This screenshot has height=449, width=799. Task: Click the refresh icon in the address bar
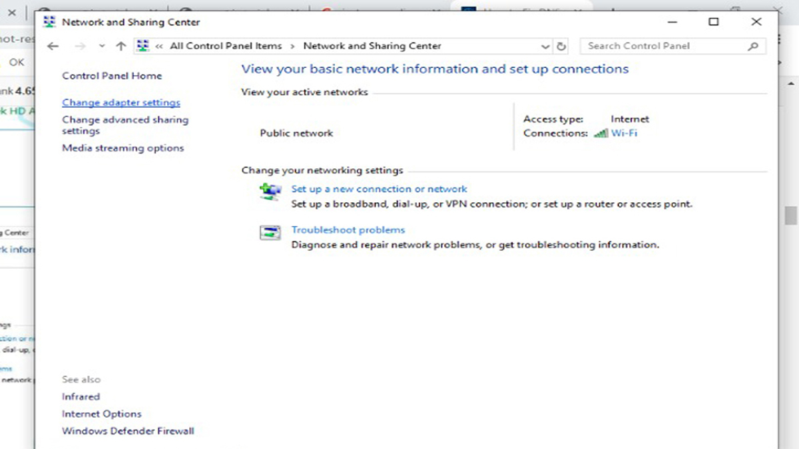[x=561, y=46]
